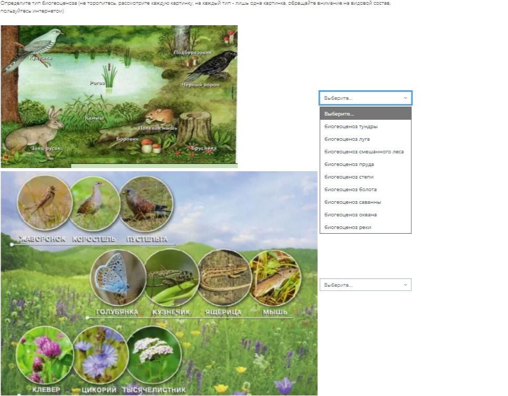Image resolution: width=508 pixels, height=396 pixels.
Task: Click the Кузнечик grasshopper circle picture
Action: coord(171,278)
